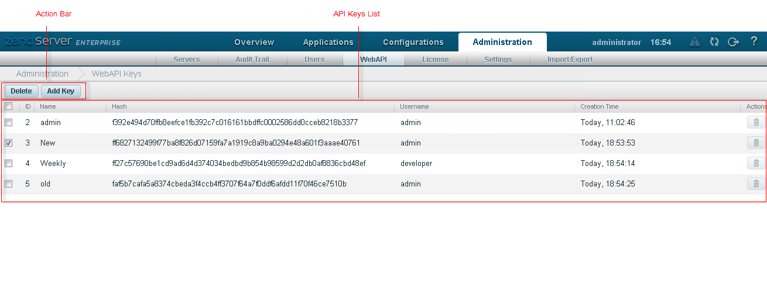767x308 pixels.
Task: Toggle the select-all checkbox in table header
Action: point(8,106)
